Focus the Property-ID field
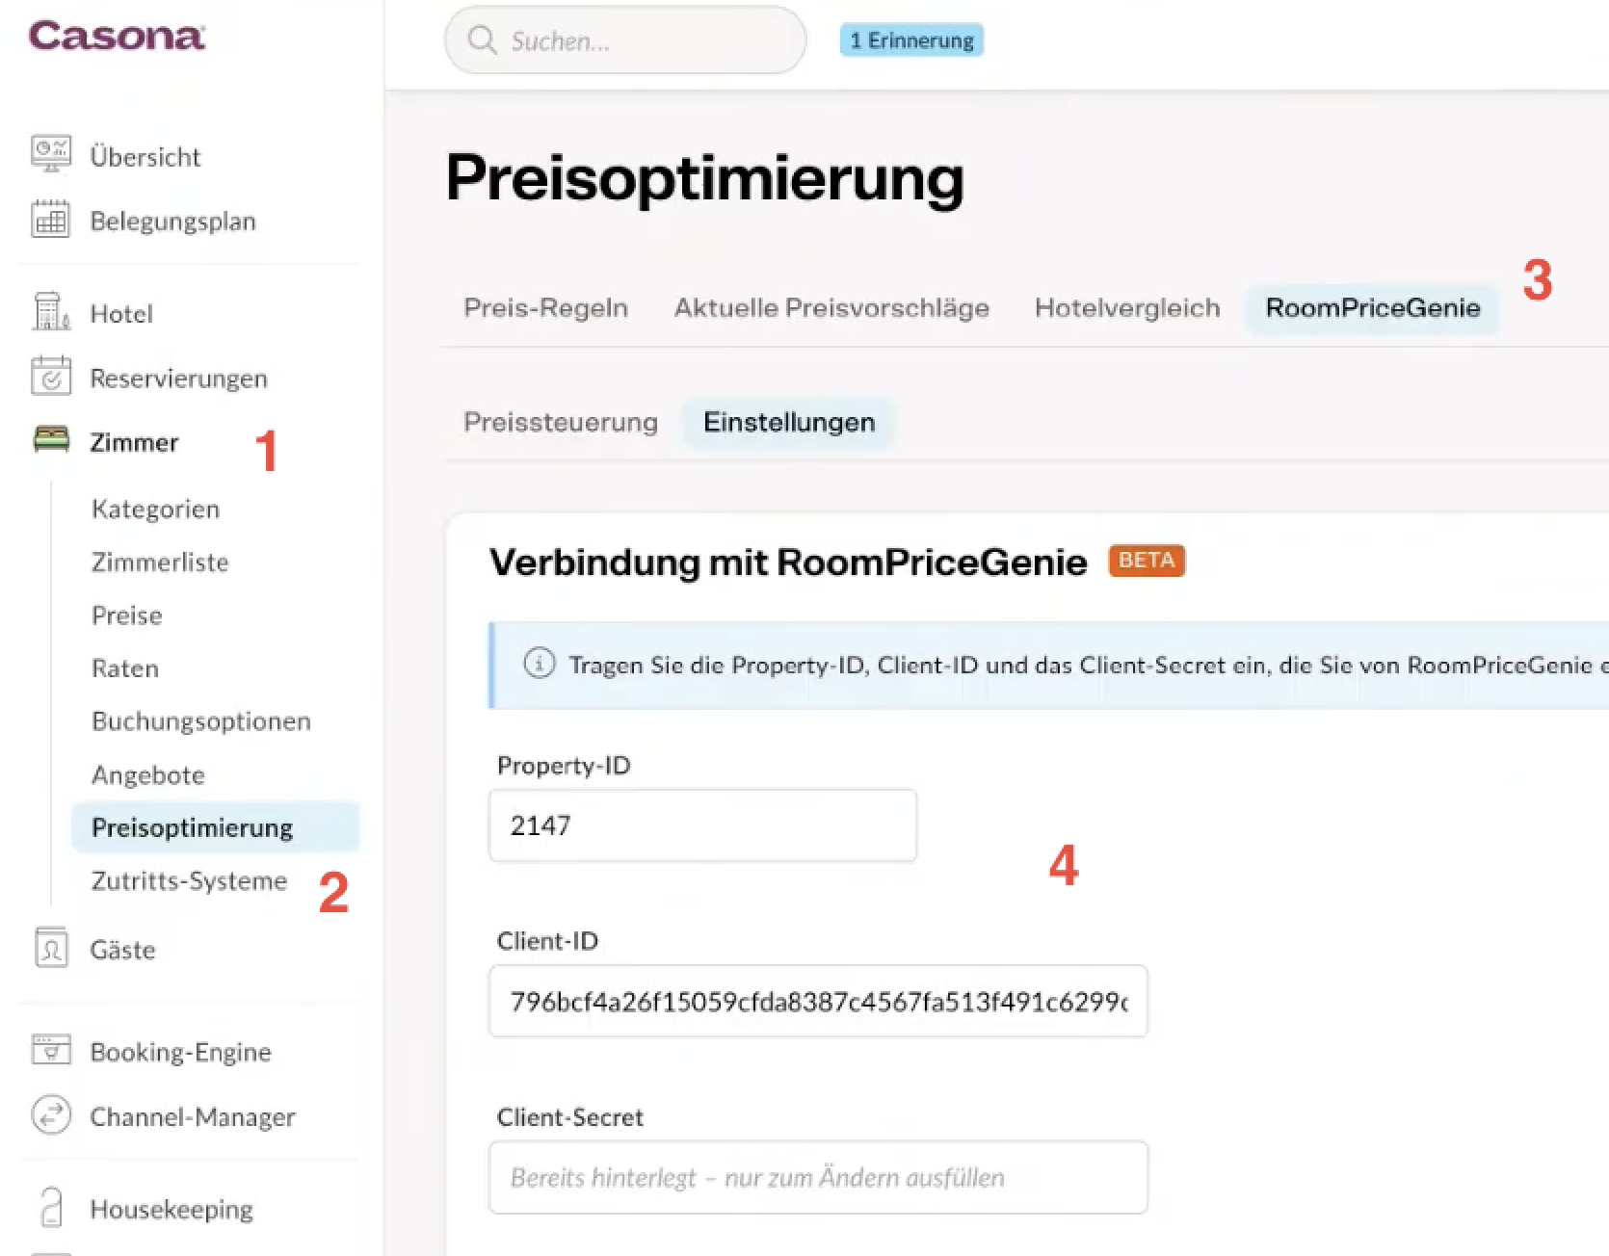Screen dimensions: 1609x1256 pos(702,825)
